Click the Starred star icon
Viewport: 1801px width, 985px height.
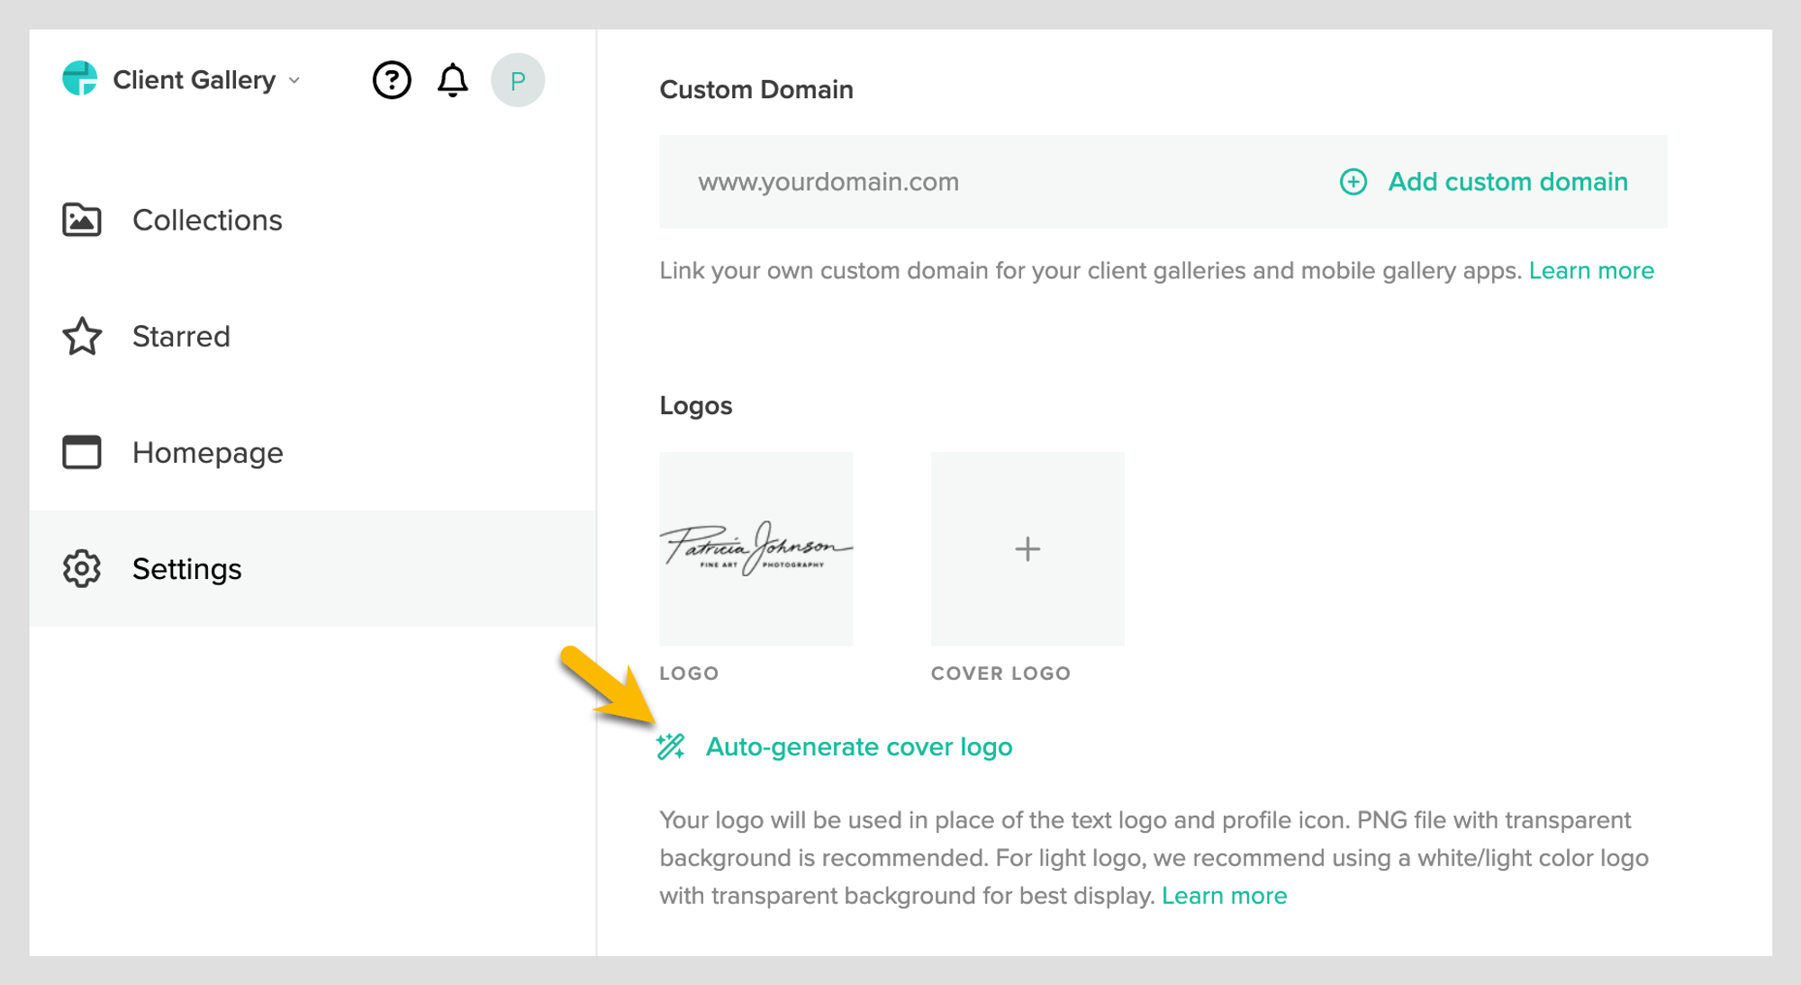pos(82,336)
